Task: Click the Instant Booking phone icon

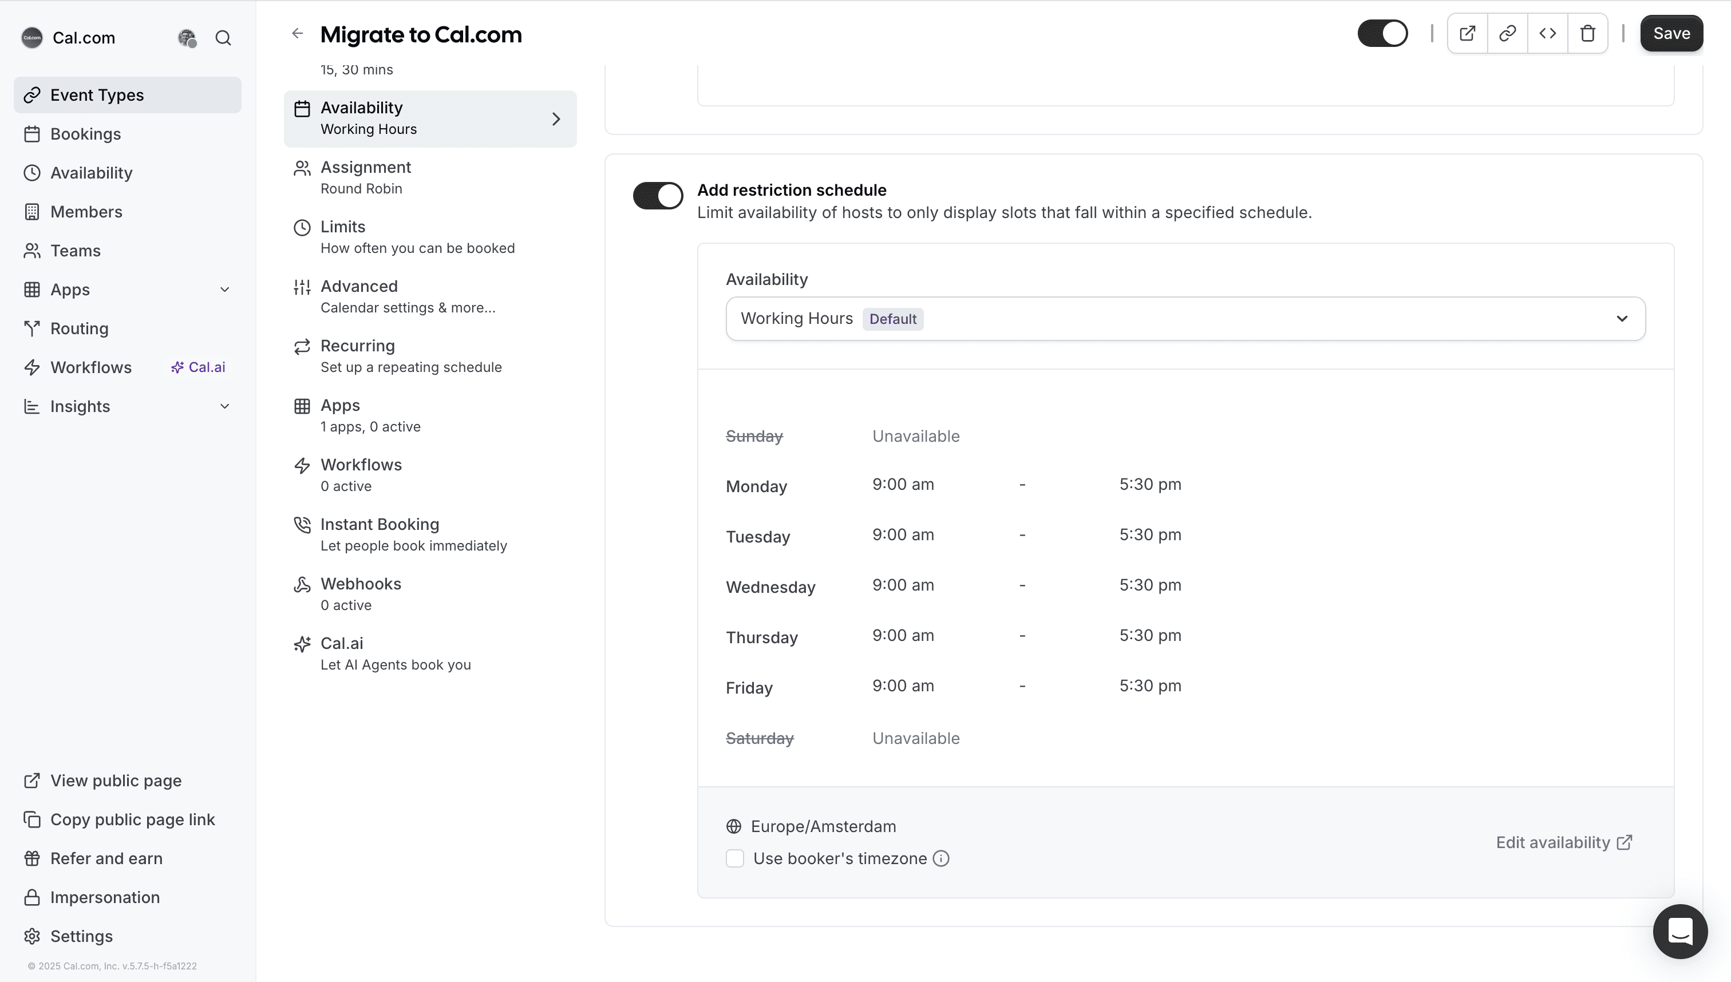Action: click(302, 525)
